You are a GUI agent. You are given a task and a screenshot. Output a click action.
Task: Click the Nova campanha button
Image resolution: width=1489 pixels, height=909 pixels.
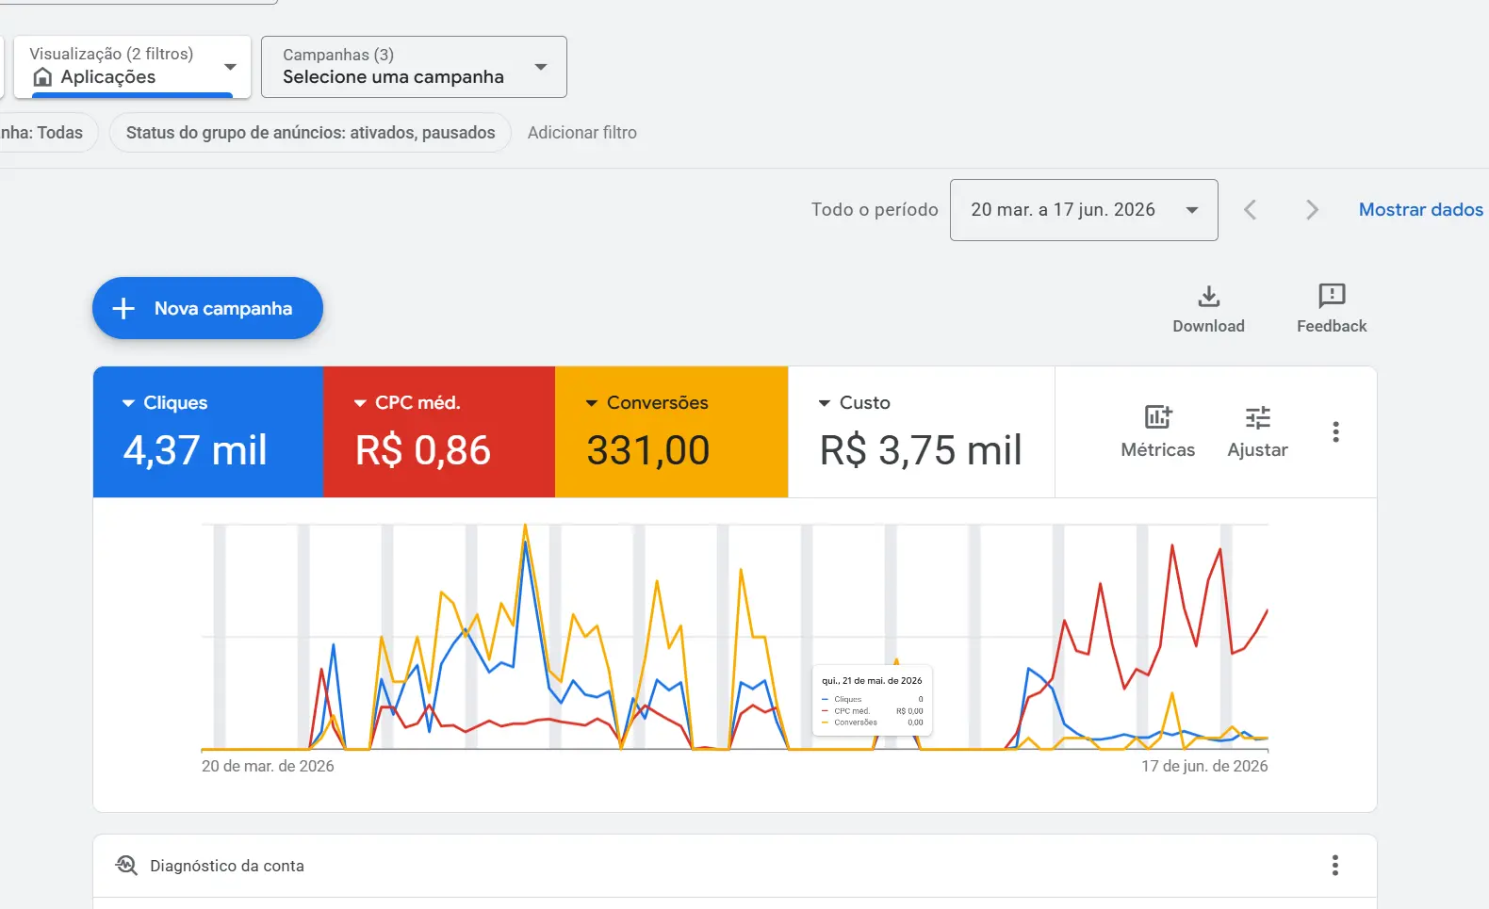coord(207,308)
